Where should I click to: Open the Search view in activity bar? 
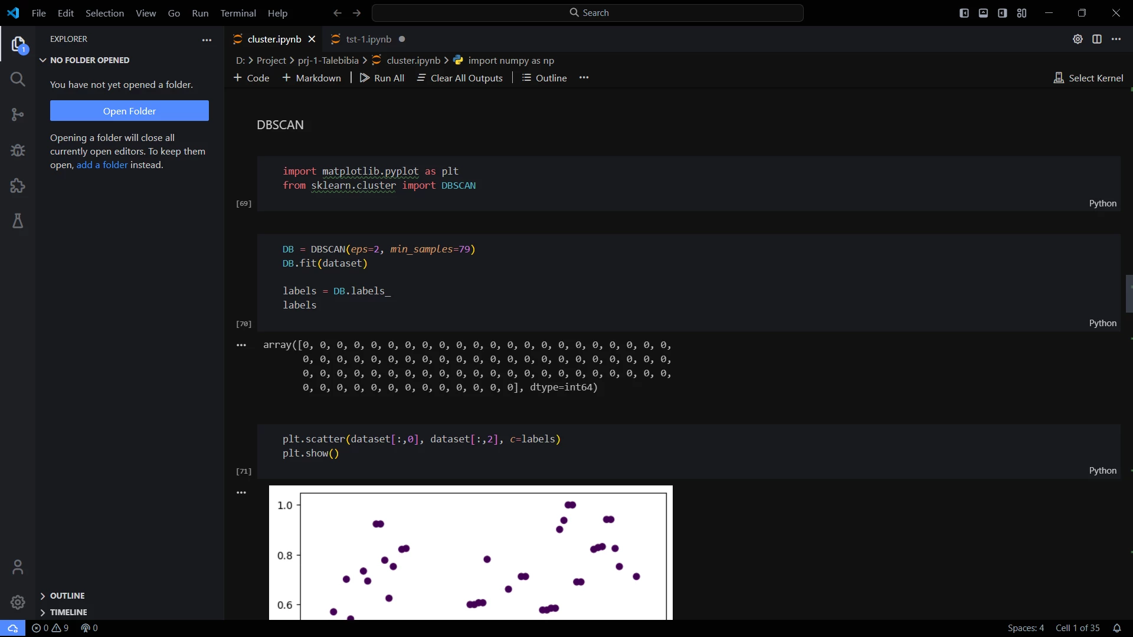tap(18, 79)
